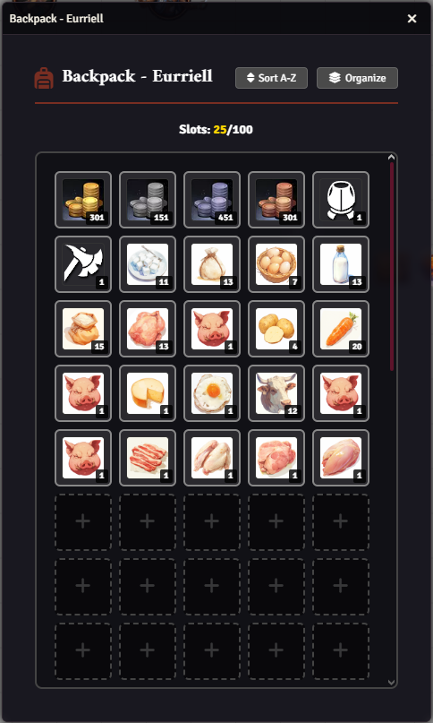This screenshot has width=433, height=723.
Task: Click the scrollbar up arrow
Action: (392, 158)
